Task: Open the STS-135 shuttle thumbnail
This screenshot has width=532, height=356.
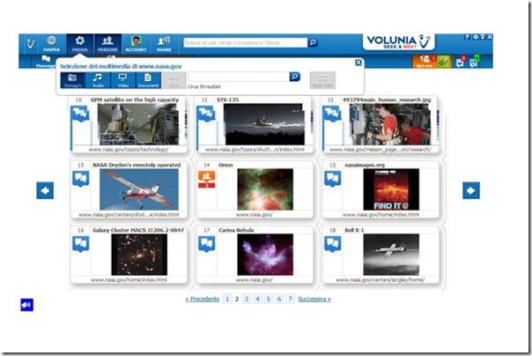Action: [x=264, y=124]
